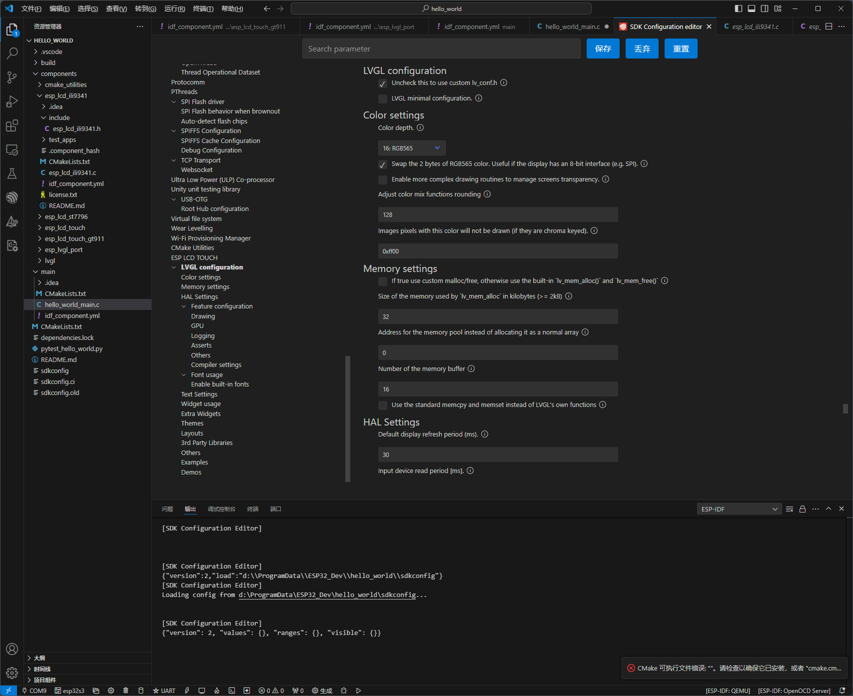The height and width of the screenshot is (696, 853).
Task: Toggle Swap the 2 bytes of RGB565 checkbox
Action: click(x=383, y=164)
